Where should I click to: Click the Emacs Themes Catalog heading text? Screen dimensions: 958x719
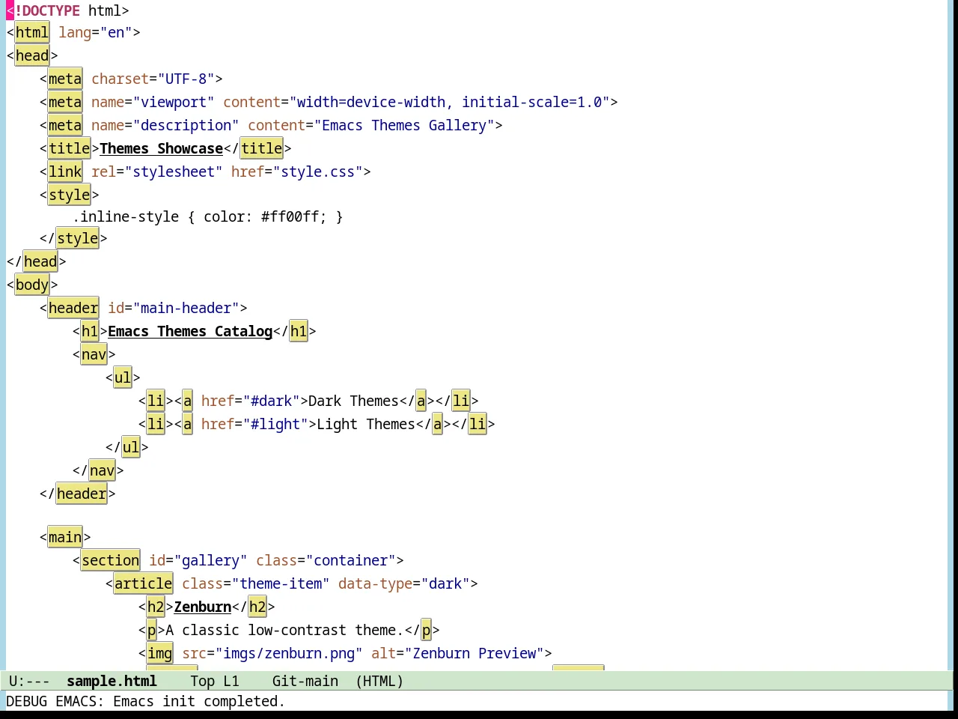(x=190, y=331)
